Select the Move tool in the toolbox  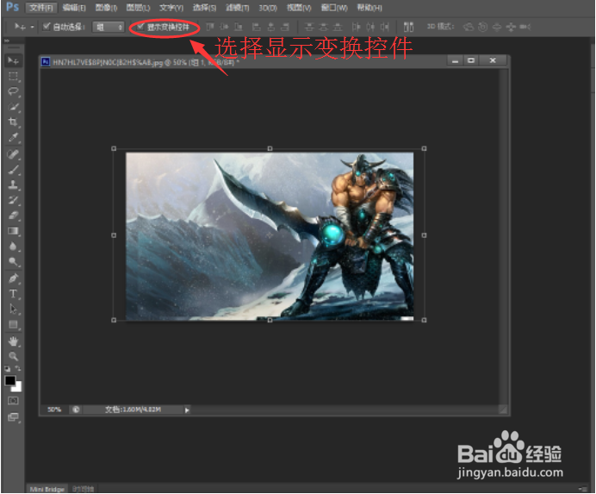pyautogui.click(x=13, y=61)
